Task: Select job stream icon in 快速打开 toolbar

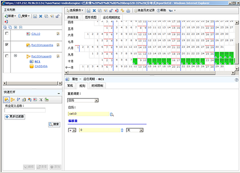Action: click(x=12, y=100)
